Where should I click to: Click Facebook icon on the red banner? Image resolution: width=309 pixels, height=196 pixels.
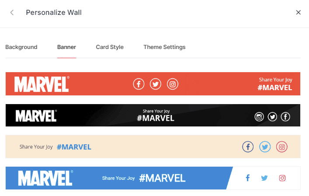139,84
